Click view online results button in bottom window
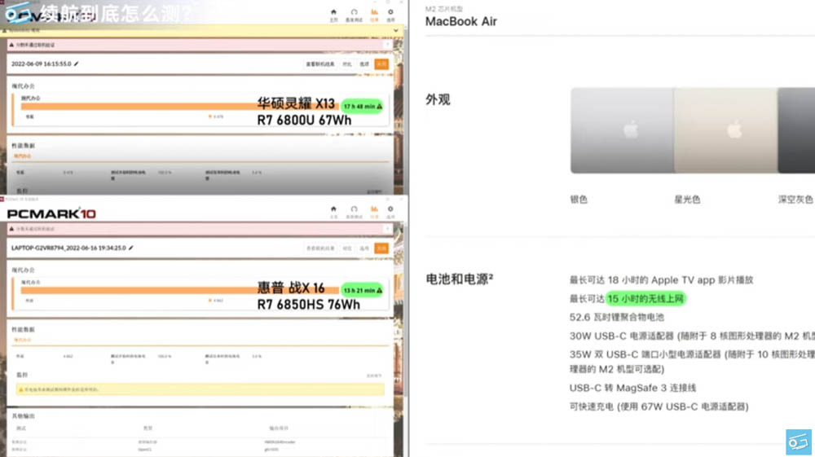Viewport: 815px width, 457px height. click(x=320, y=248)
